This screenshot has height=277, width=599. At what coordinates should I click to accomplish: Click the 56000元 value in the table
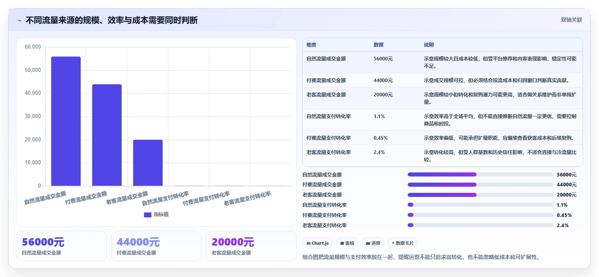383,59
